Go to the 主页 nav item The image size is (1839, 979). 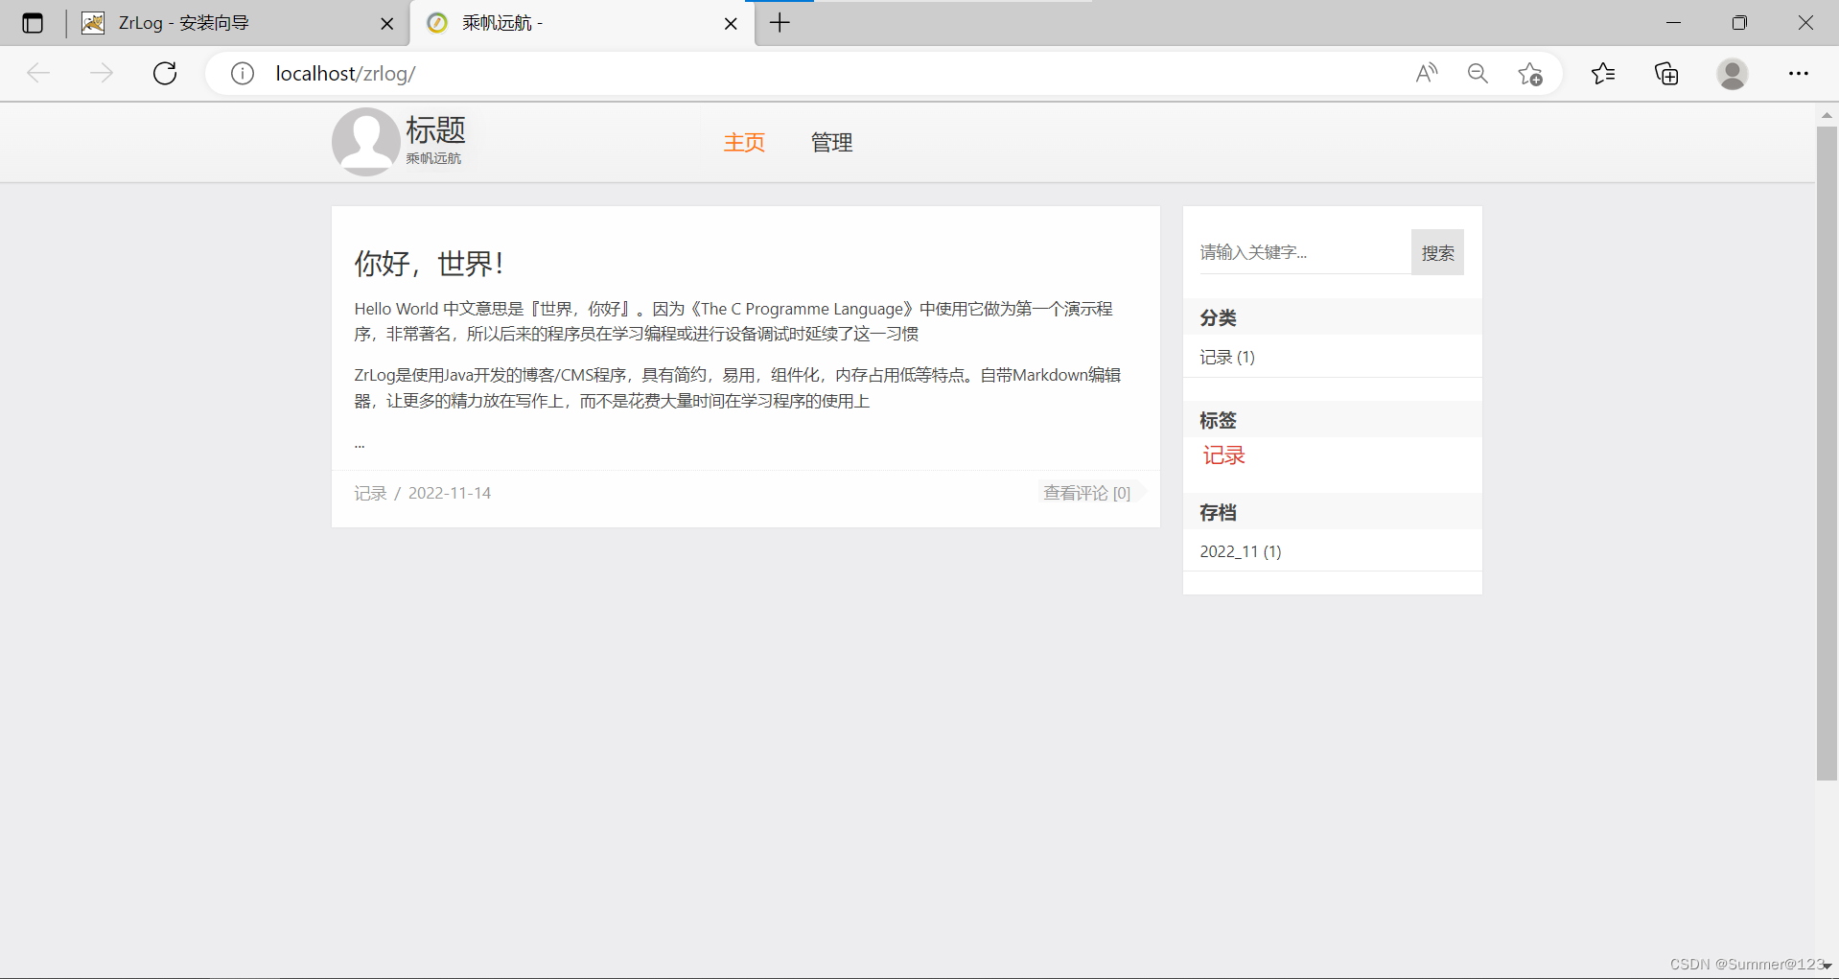[744, 143]
